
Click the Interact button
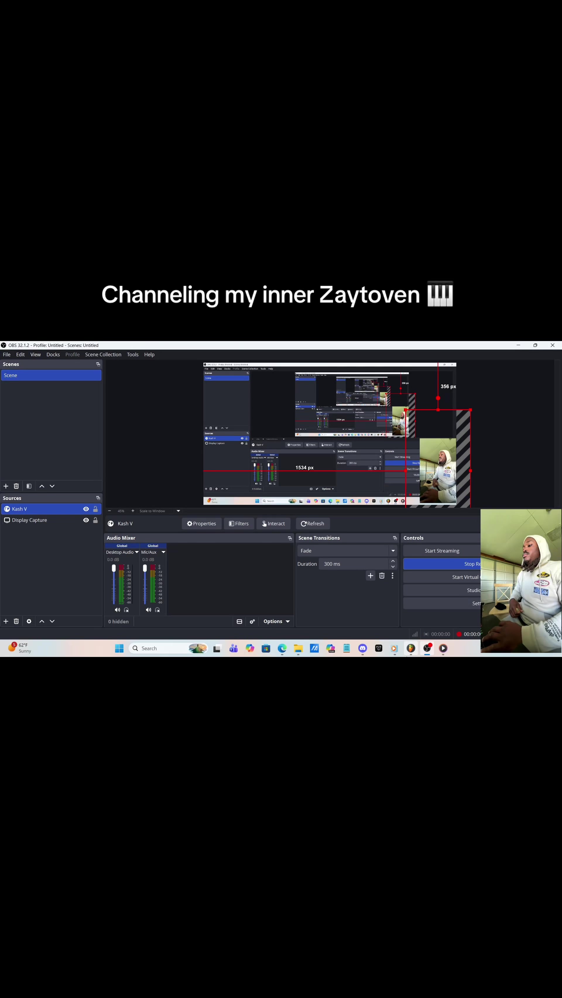pos(273,523)
